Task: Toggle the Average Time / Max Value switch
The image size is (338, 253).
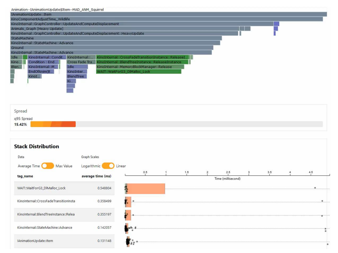Action: pos(48,166)
